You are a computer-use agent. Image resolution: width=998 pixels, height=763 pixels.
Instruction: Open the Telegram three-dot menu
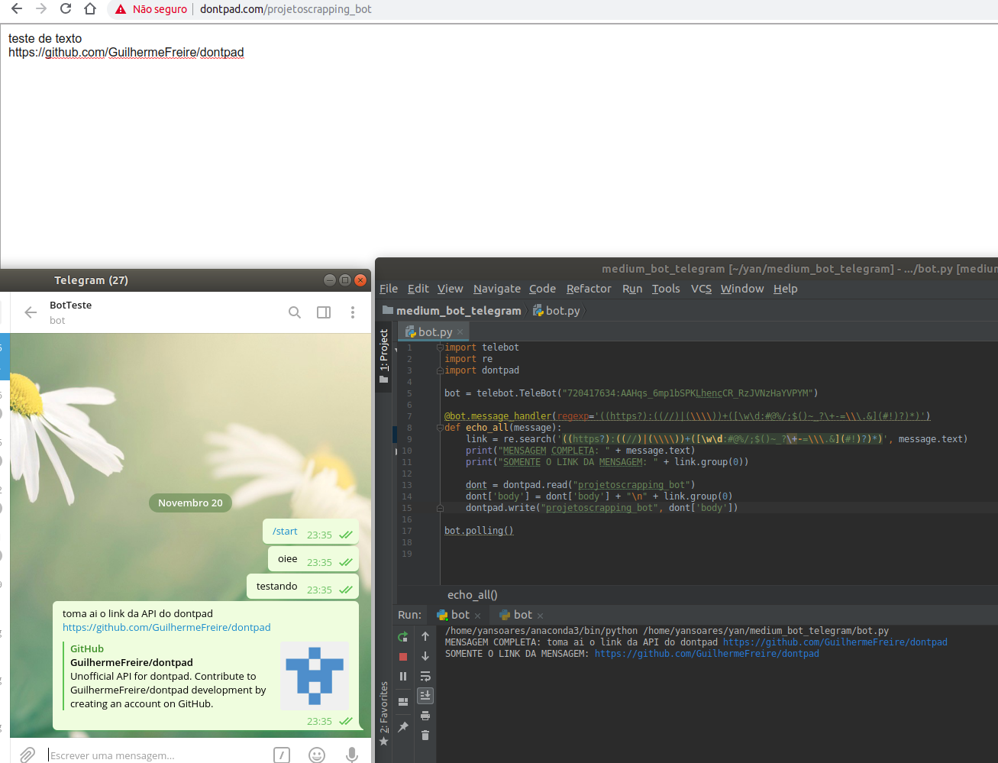tap(352, 312)
